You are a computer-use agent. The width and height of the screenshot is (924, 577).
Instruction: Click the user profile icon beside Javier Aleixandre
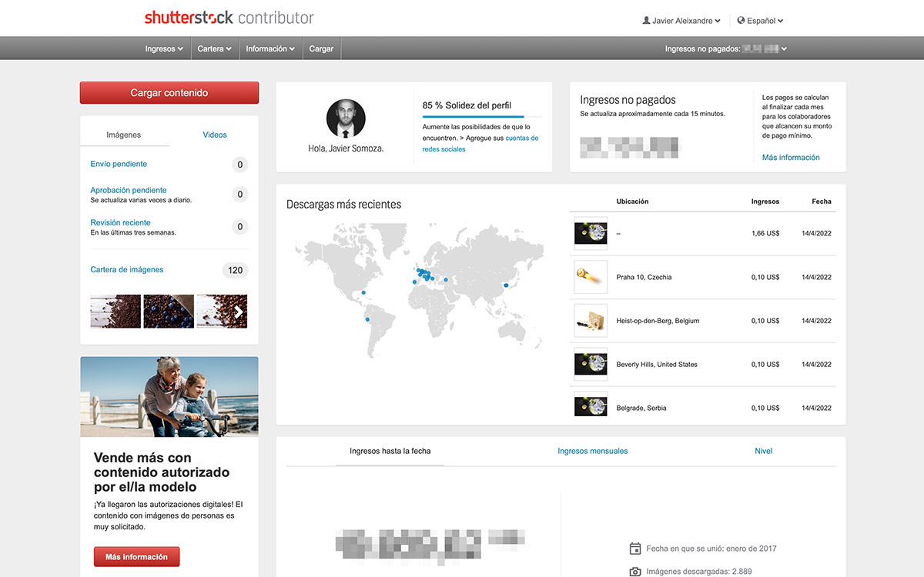point(646,21)
